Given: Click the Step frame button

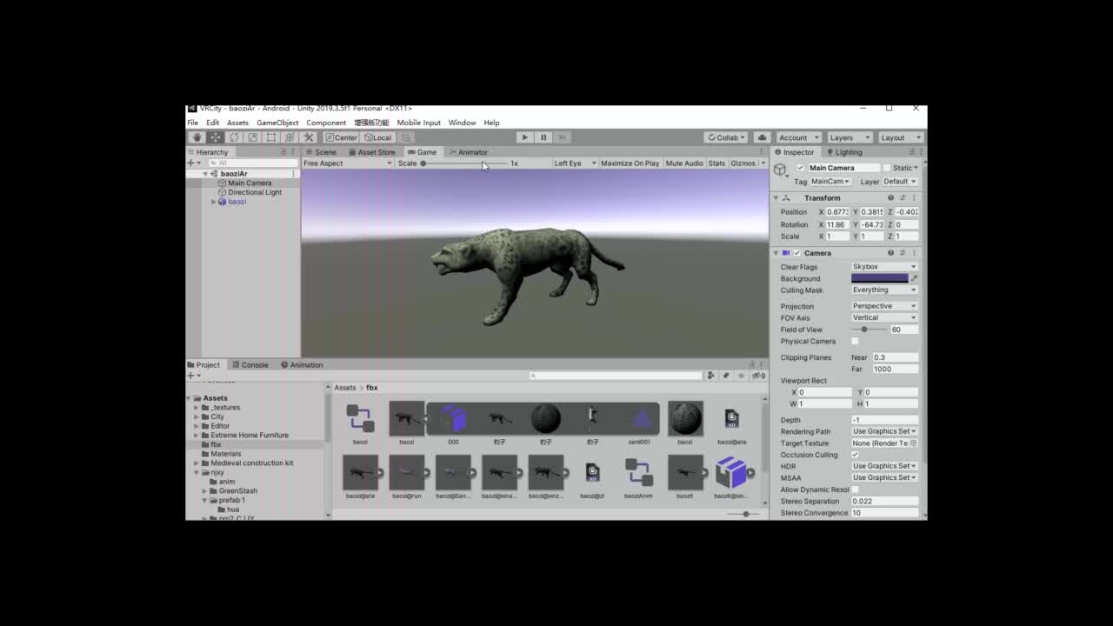Looking at the screenshot, I should 562,137.
